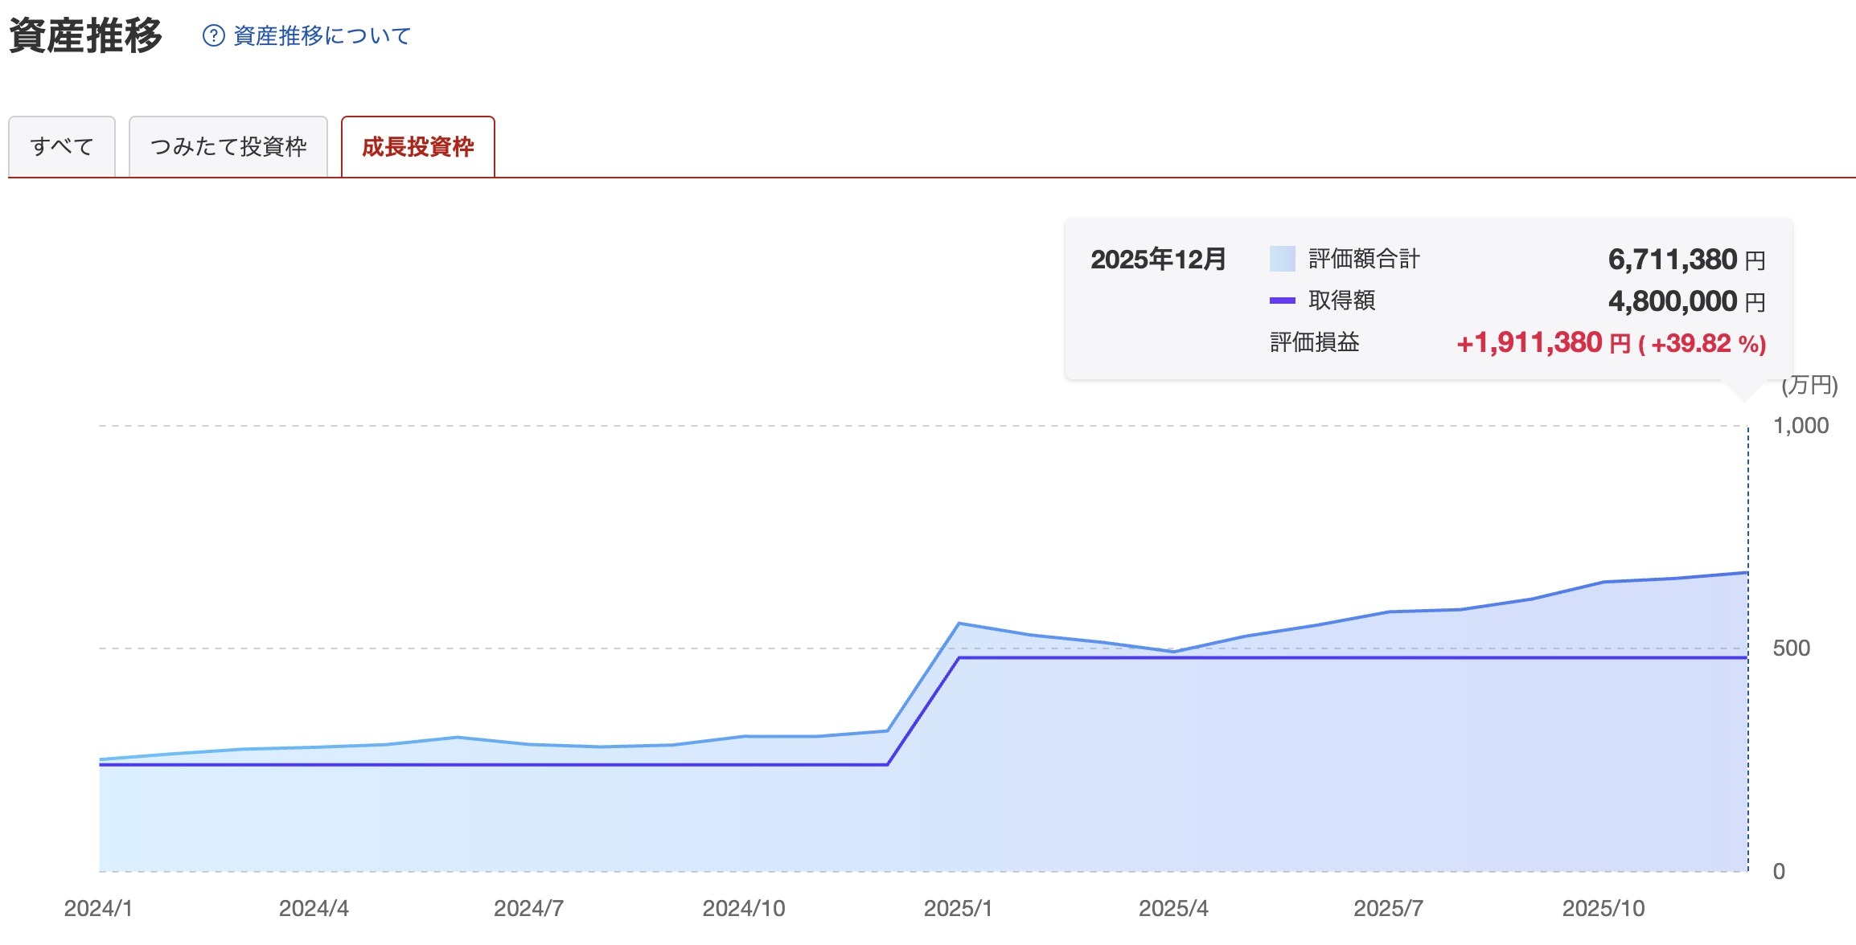Click the 2025/7 x-axis label
Image resolution: width=1856 pixels, height=945 pixels.
(1388, 908)
